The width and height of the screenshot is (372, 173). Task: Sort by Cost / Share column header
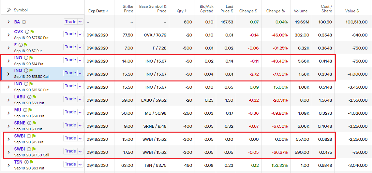pyautogui.click(x=326, y=8)
